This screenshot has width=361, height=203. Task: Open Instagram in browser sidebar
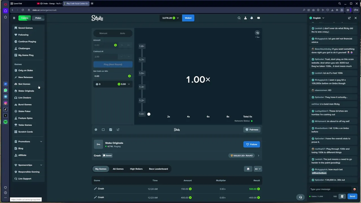[x=5, y=103]
